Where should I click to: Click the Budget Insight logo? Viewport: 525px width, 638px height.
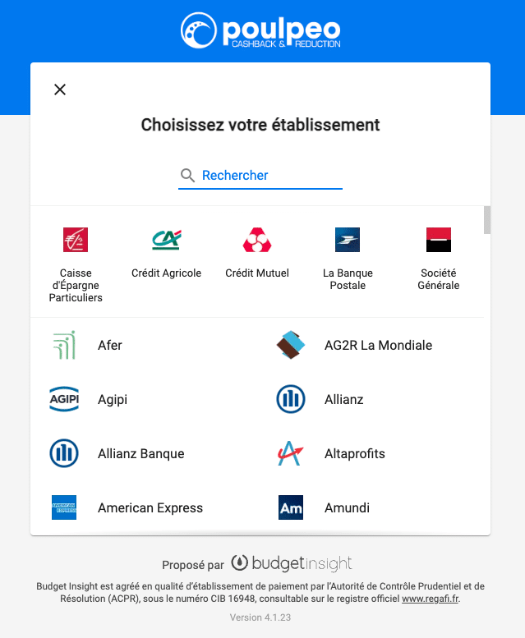coord(292,563)
